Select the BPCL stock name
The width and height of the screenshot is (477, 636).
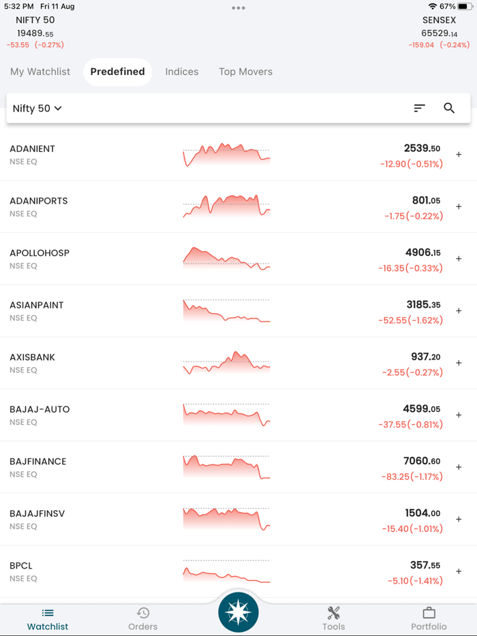point(20,566)
